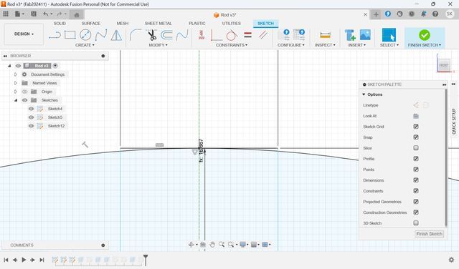Open the notifications bell icon
This screenshot has height=269, width=459.
point(424,14)
